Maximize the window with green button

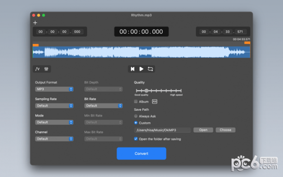click(x=43, y=16)
